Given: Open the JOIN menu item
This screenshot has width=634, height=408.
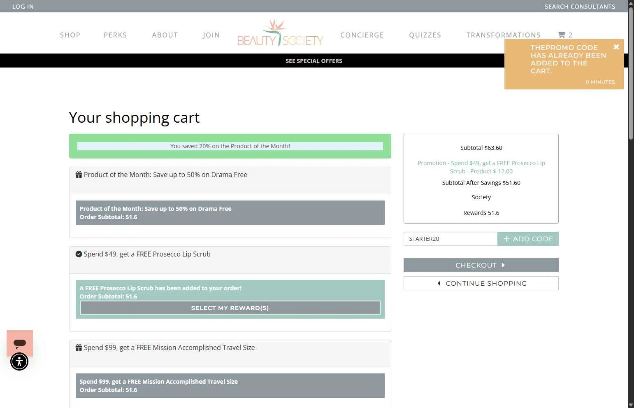Looking at the screenshot, I should click(x=211, y=35).
